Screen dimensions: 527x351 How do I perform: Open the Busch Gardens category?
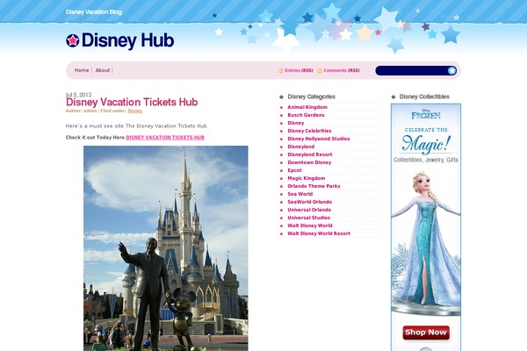(306, 115)
